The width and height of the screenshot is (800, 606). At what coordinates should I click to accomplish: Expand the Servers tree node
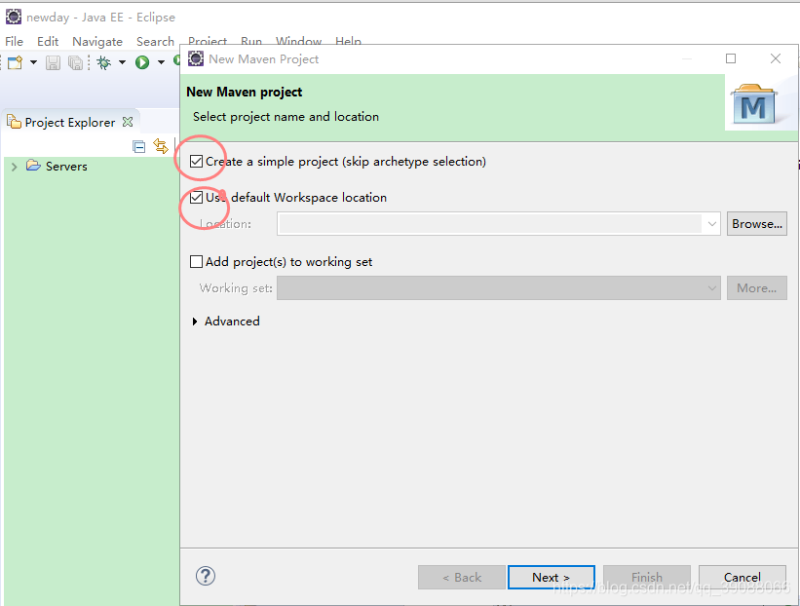tap(15, 167)
